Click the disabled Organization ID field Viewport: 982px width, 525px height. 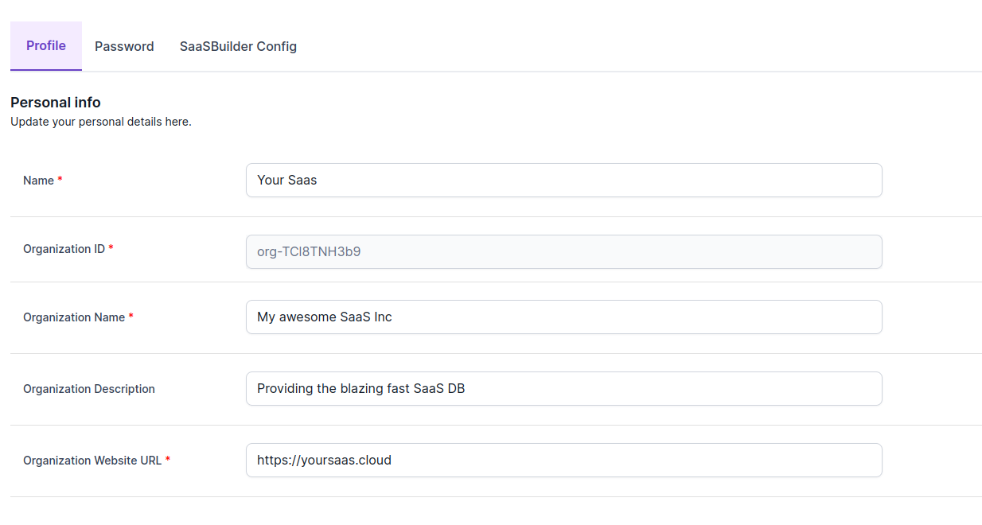pyautogui.click(x=563, y=252)
